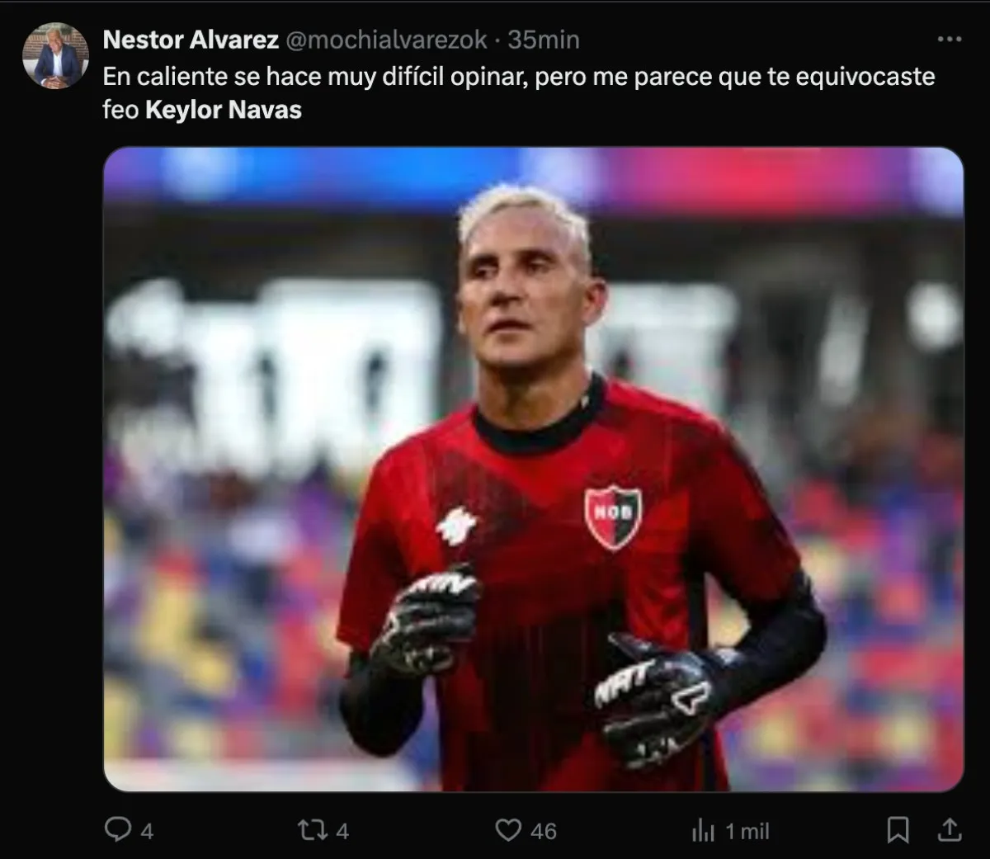
Task: Click the 35min timestamp
Action: pyautogui.click(x=544, y=40)
